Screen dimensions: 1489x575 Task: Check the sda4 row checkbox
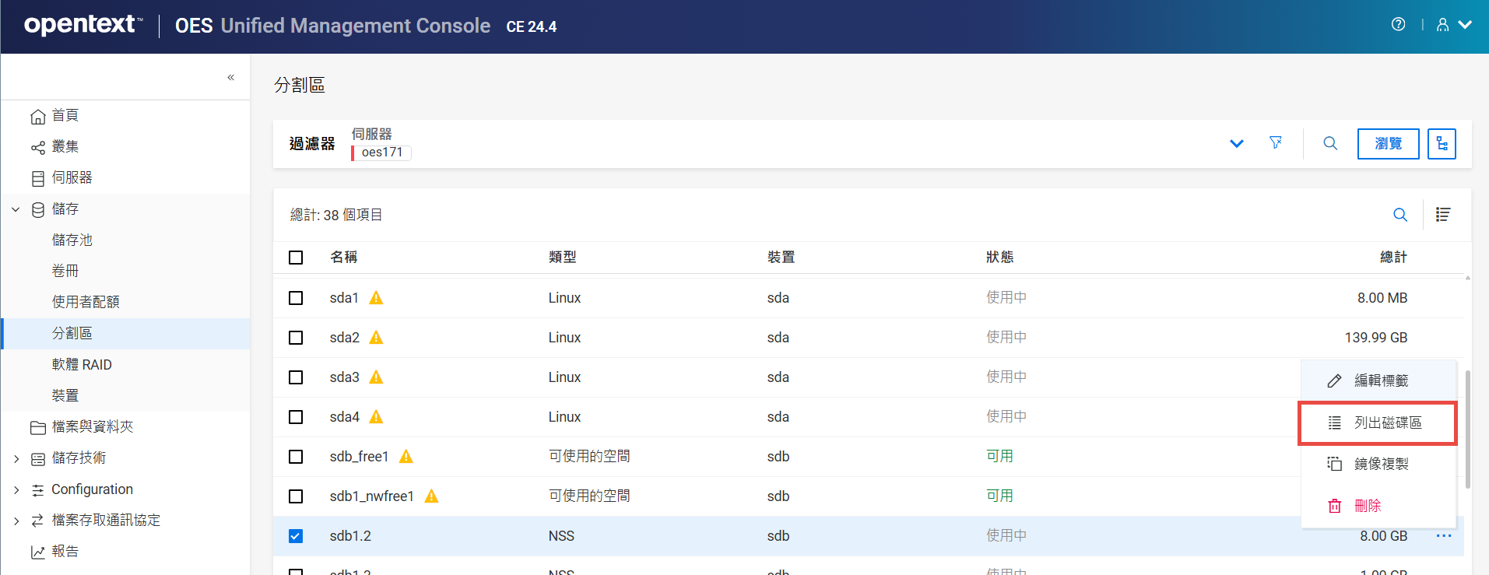296,417
